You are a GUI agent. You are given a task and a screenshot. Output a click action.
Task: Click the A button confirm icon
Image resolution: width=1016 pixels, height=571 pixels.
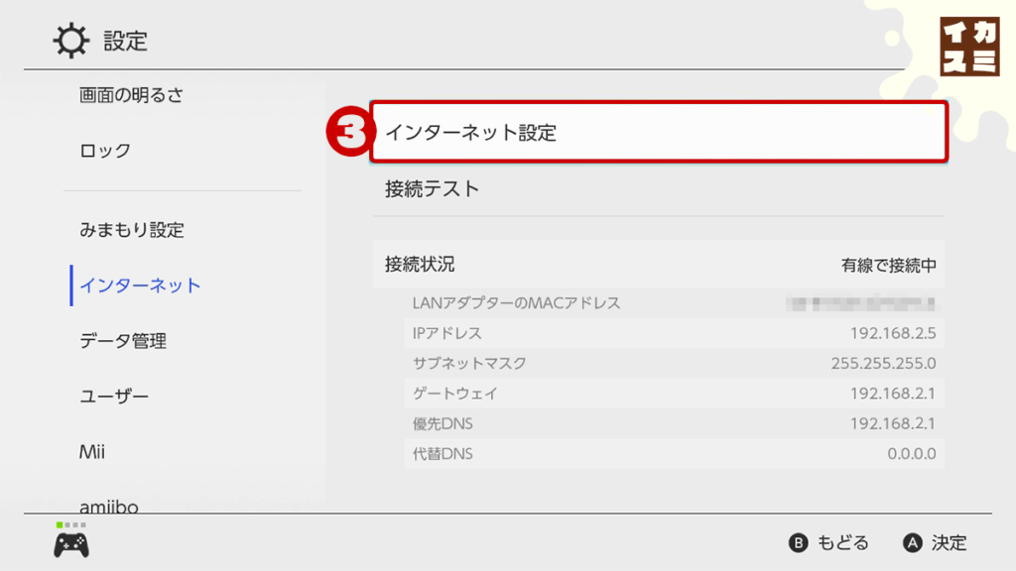tap(913, 542)
